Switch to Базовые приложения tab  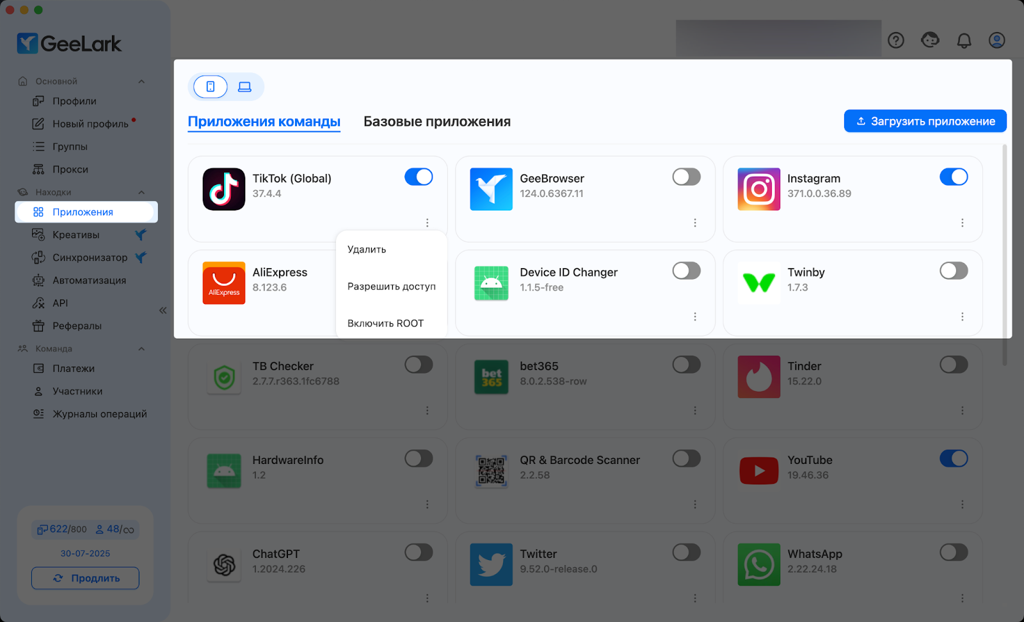(x=437, y=122)
